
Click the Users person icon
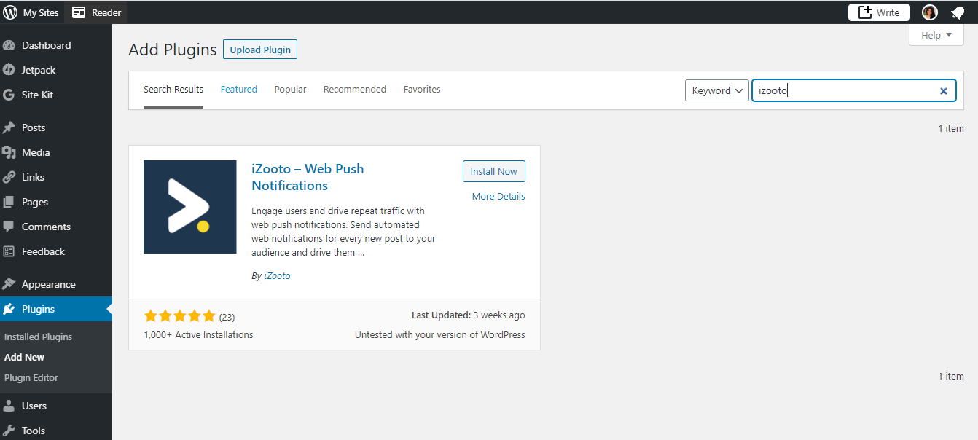[9, 406]
